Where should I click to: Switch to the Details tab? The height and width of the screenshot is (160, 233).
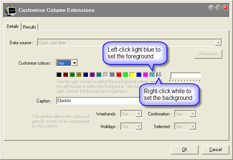[x=13, y=26]
